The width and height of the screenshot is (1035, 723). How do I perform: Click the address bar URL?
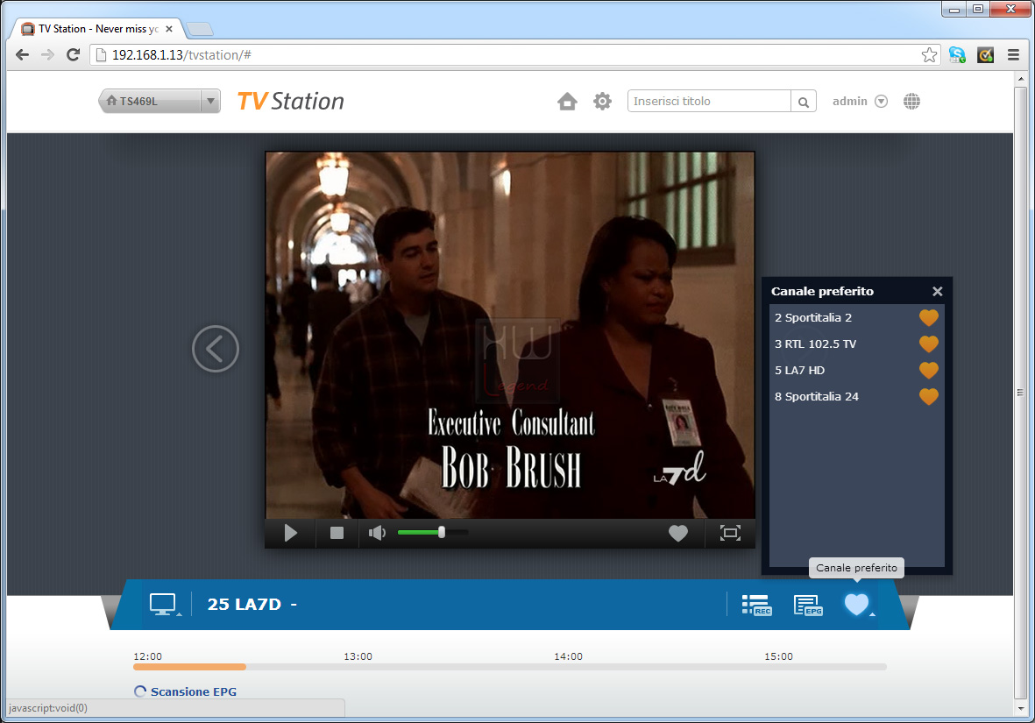[181, 55]
